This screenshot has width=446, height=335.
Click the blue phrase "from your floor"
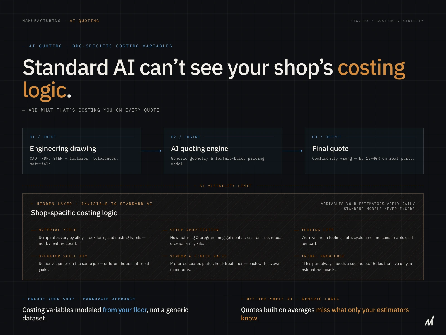pos(125,310)
